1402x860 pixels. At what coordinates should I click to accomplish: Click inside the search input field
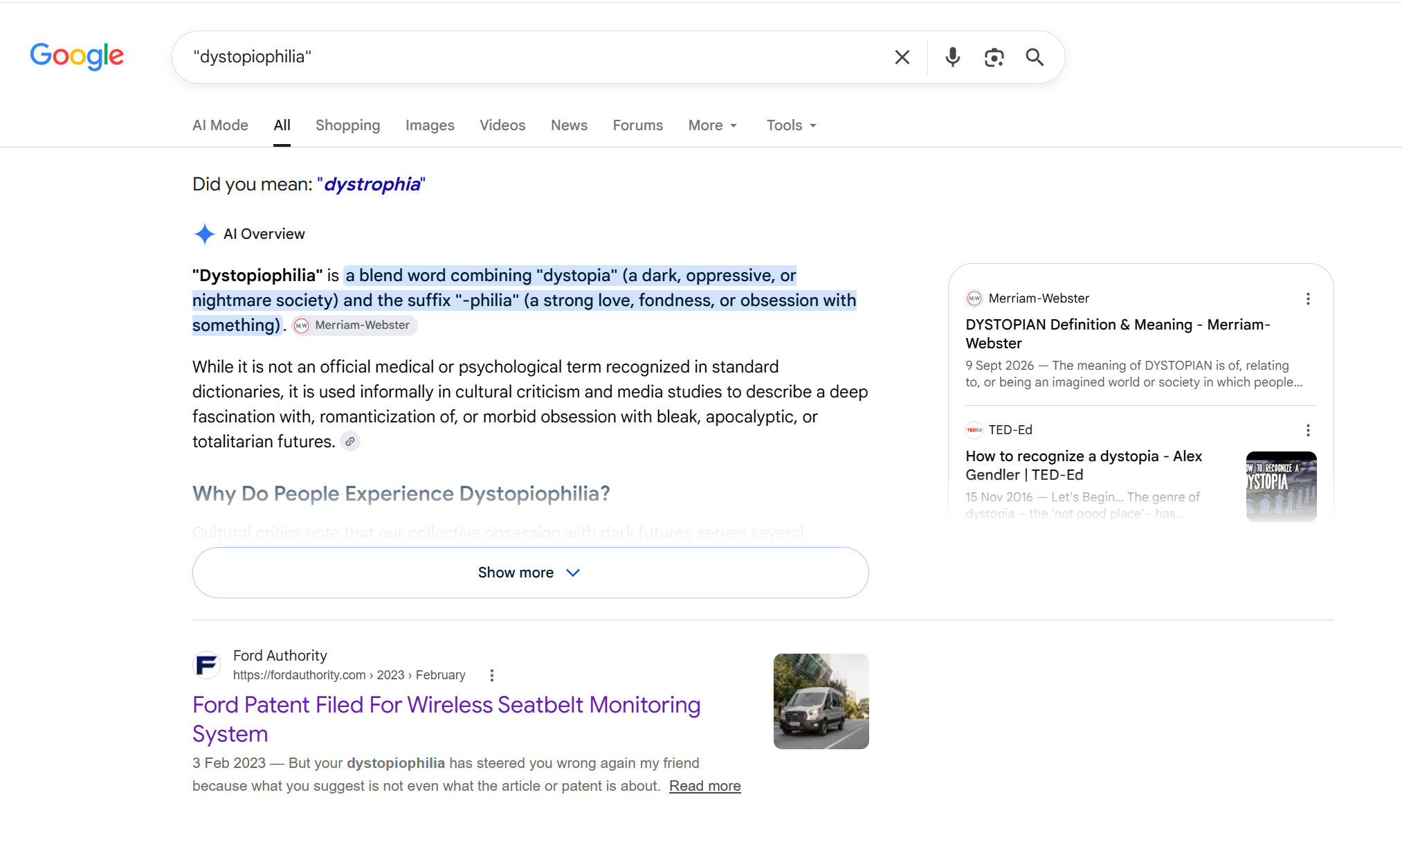point(533,57)
